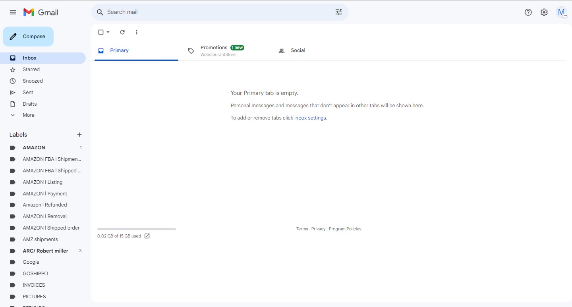Open storage management external link icon
The image size is (572, 307).
[x=147, y=236]
